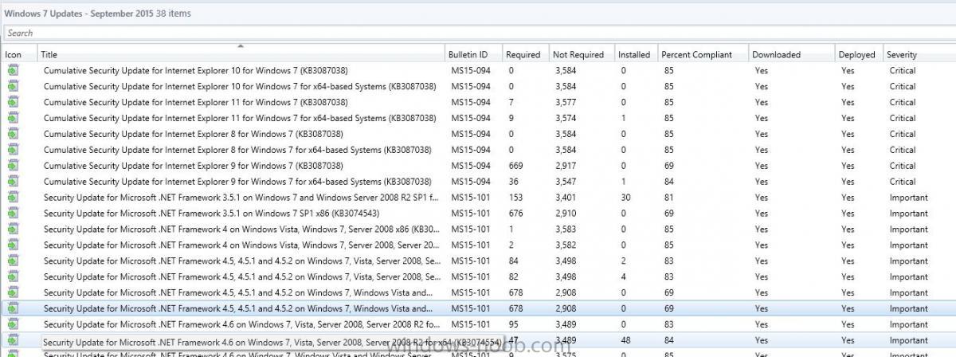Click the icon for .NET 3.5.1 Windows 7 SP1 x86 row
The width and height of the screenshot is (956, 357).
(x=14, y=214)
